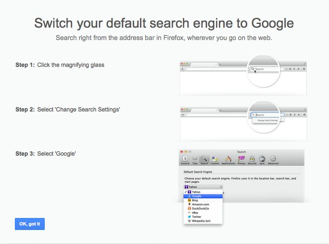
Task: Open the Privacy mask icon
Action: coord(241,159)
